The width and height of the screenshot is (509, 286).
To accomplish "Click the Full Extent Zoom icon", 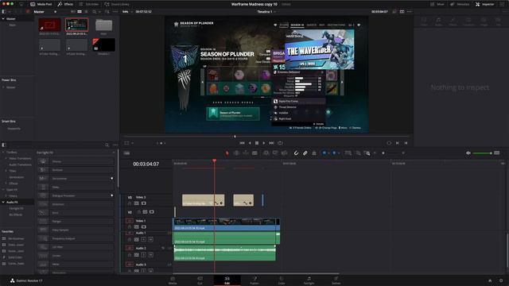I will pyautogui.click(x=348, y=153).
